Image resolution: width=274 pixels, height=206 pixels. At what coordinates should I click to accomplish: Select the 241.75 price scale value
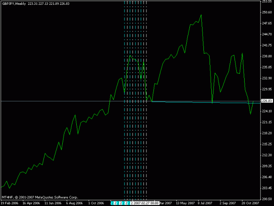pyautogui.click(x=267, y=45)
